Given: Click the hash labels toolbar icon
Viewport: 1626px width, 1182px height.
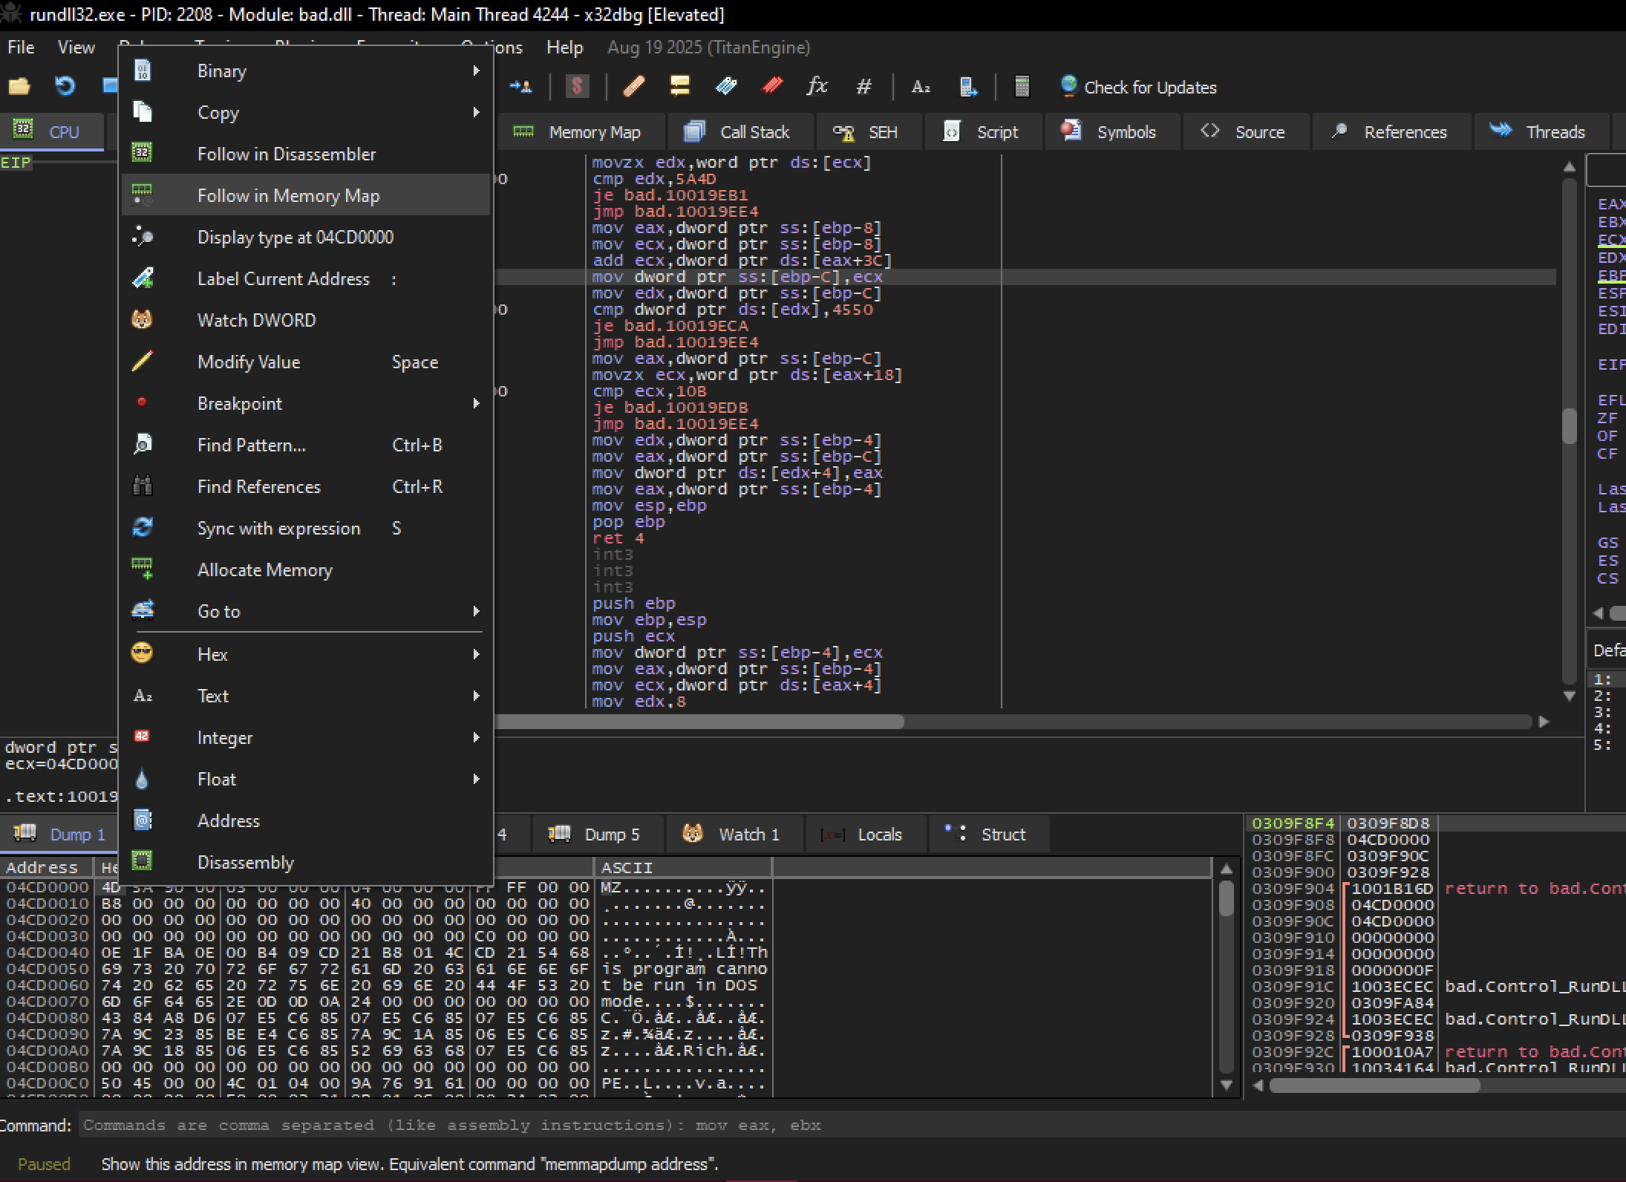Looking at the screenshot, I should pos(863,87).
